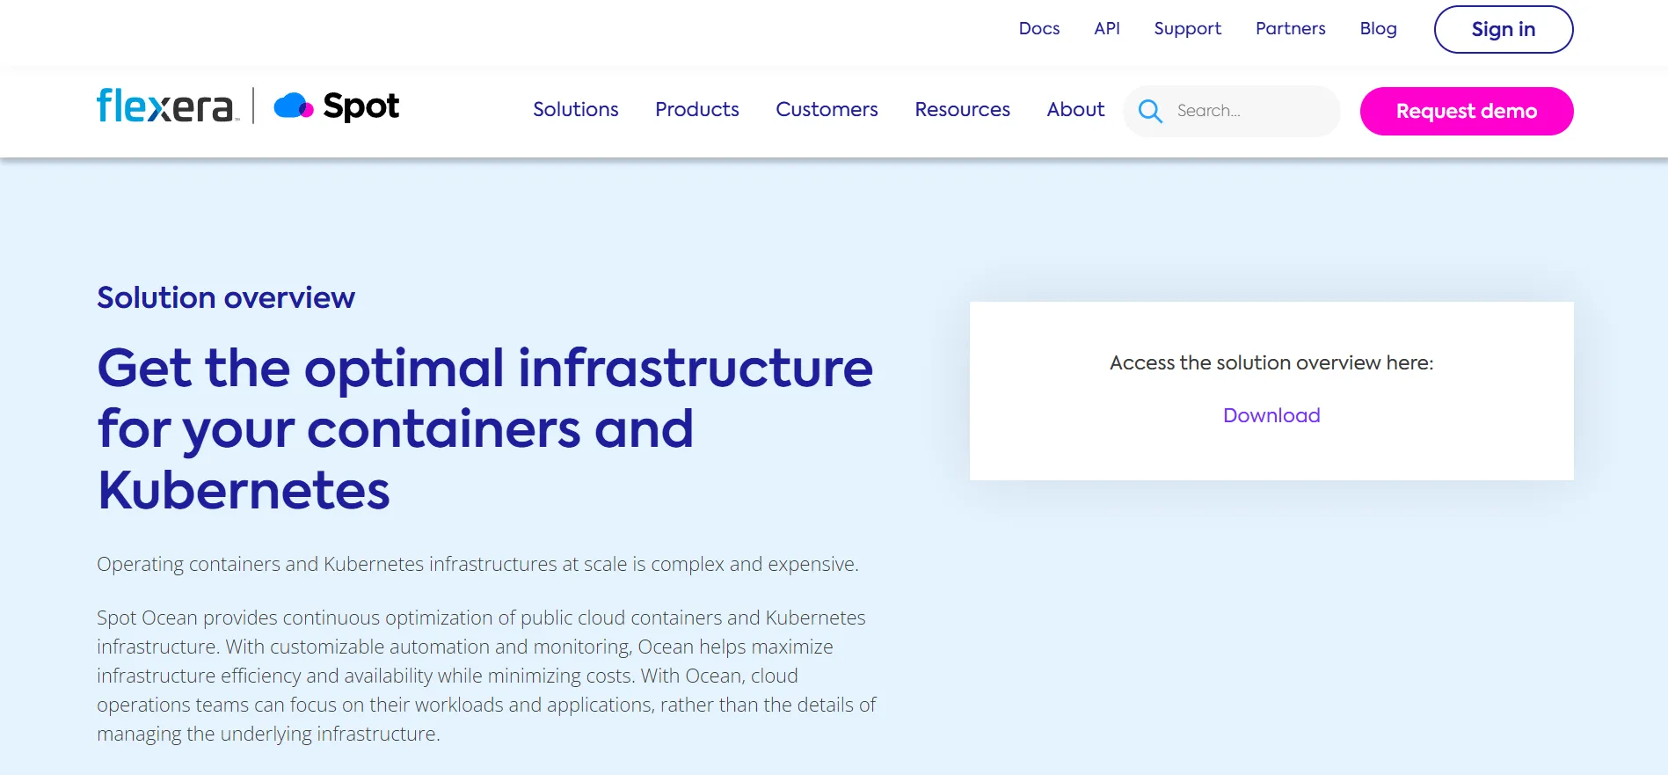
Task: Open the Customers menu
Action: click(x=827, y=109)
